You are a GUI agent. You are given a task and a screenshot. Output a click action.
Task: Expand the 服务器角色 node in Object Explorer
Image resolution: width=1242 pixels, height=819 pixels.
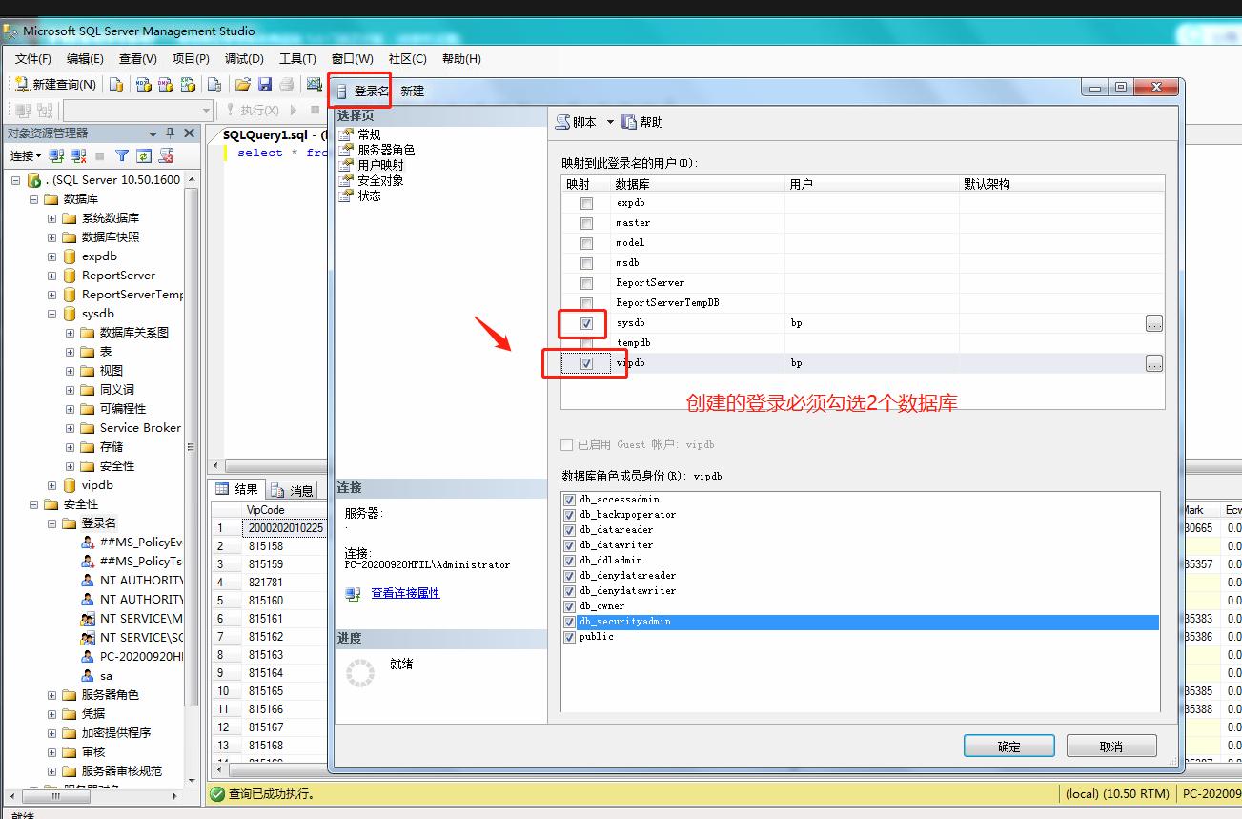tap(52, 695)
